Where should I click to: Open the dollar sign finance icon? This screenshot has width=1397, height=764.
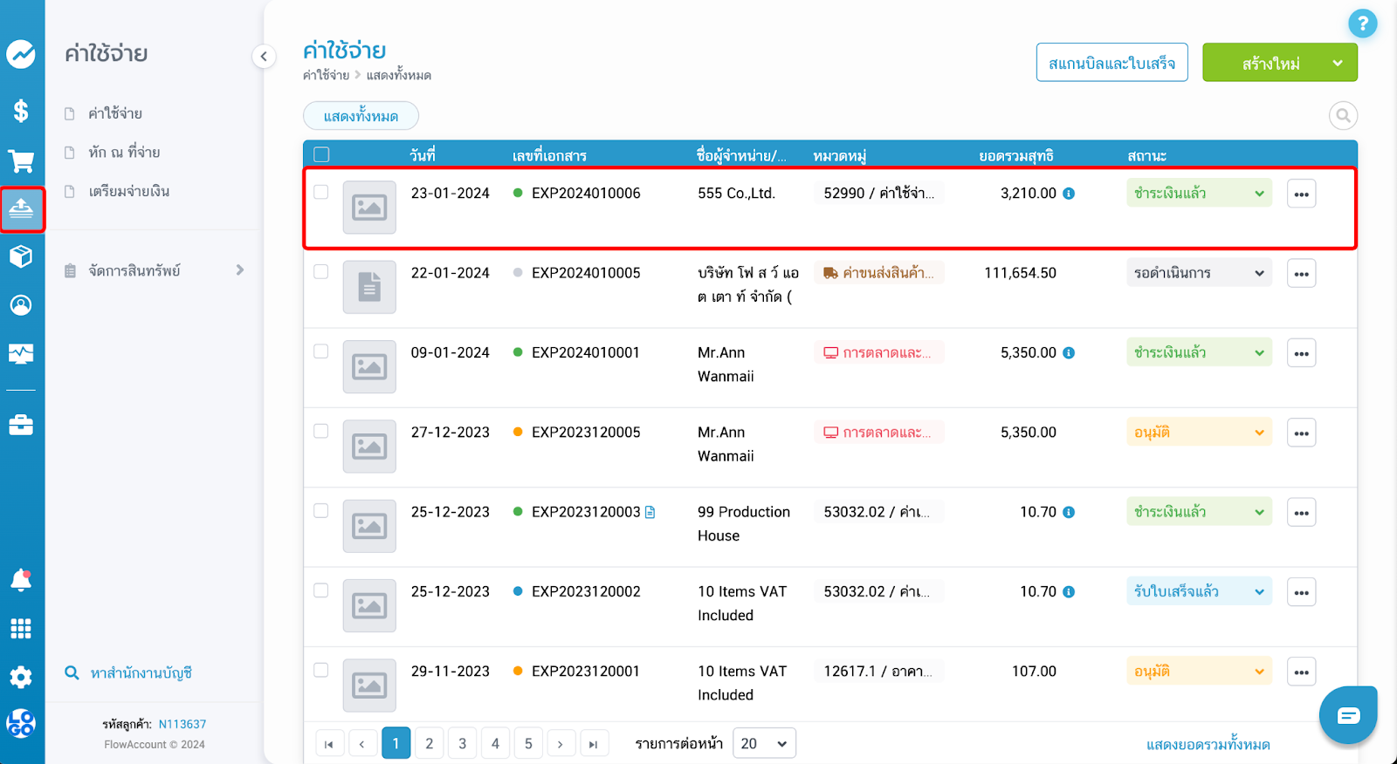[x=21, y=111]
